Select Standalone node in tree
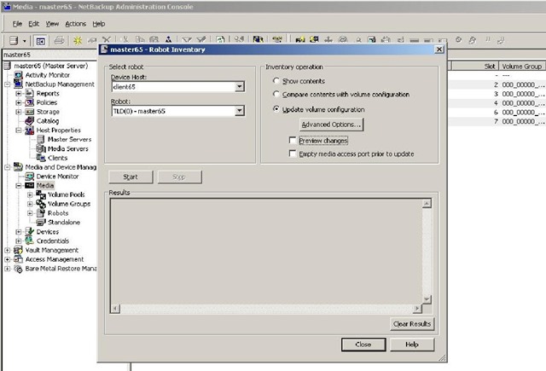 [64, 222]
